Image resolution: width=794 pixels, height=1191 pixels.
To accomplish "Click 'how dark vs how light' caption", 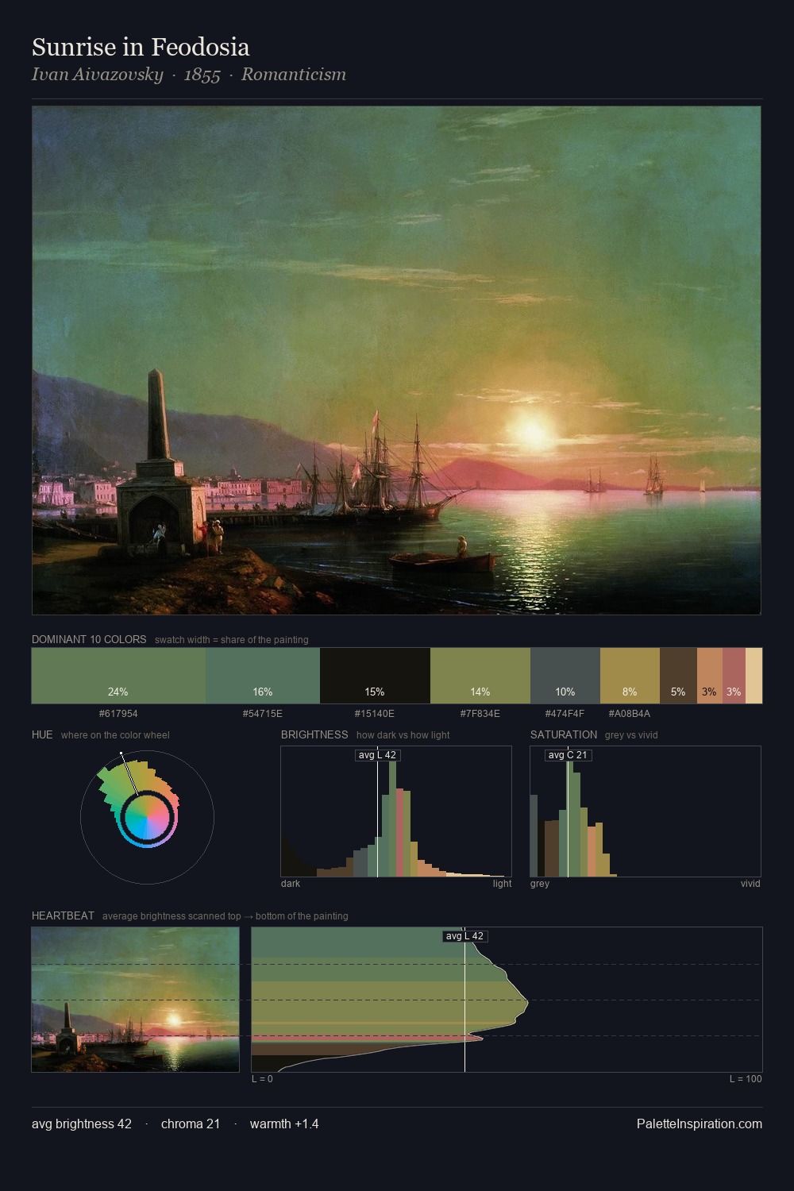I will pyautogui.click(x=403, y=734).
